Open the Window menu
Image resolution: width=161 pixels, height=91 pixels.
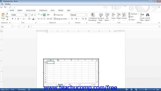tap(8, 4)
